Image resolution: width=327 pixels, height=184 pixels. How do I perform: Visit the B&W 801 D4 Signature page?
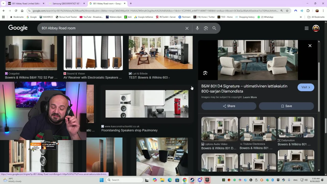(x=306, y=87)
